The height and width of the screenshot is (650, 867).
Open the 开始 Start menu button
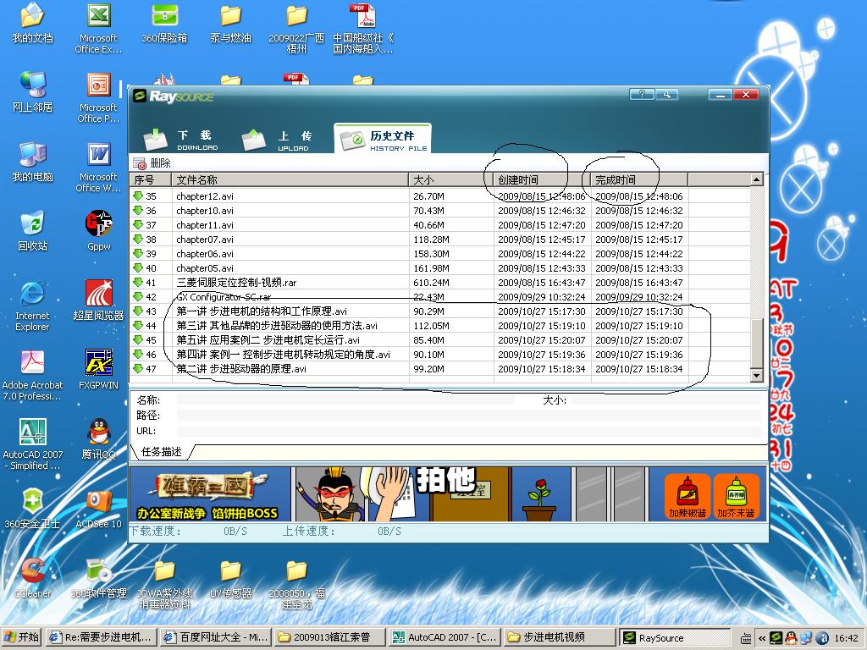pyautogui.click(x=22, y=637)
